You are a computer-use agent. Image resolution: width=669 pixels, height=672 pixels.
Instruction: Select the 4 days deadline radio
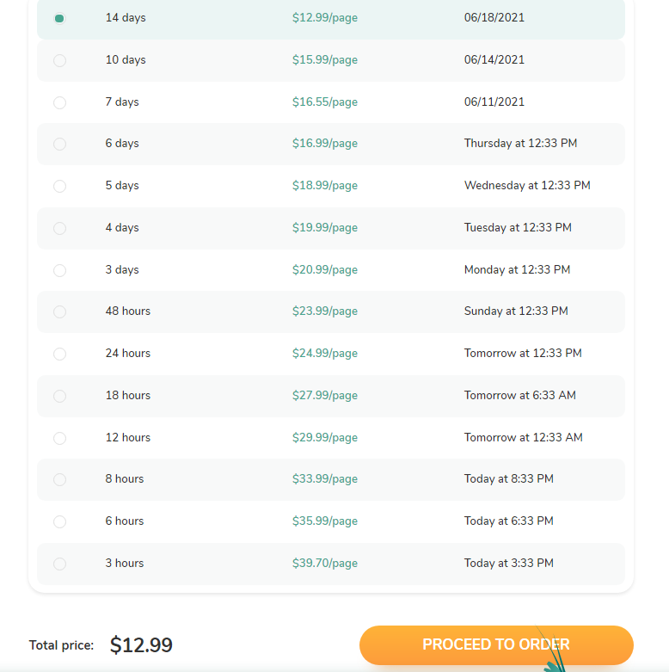(59, 228)
